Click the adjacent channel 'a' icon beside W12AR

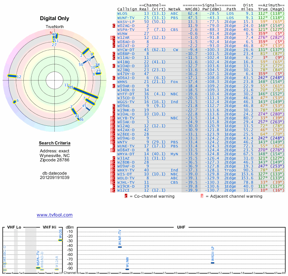[x=112, y=38]
